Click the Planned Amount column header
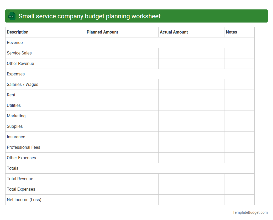Image resolution: width=273 pixels, height=220 pixels. 102,32
